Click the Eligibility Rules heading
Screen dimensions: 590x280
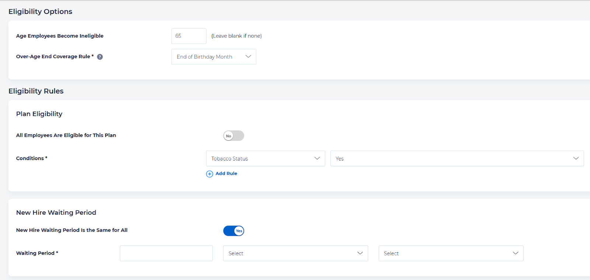(36, 91)
